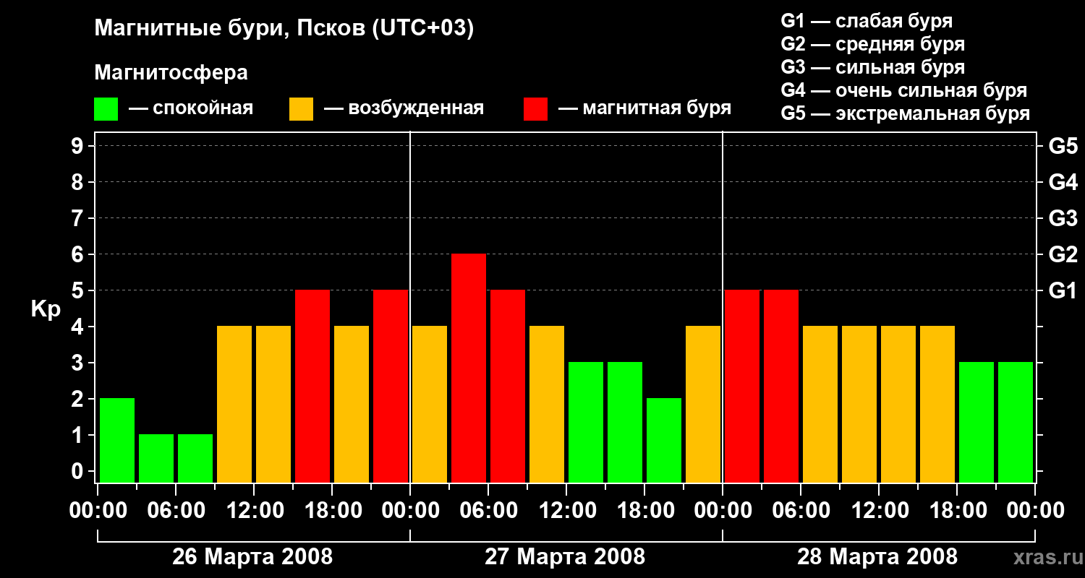Select the yellow bar, 26 Марта 09:00–12:00

coord(234,404)
